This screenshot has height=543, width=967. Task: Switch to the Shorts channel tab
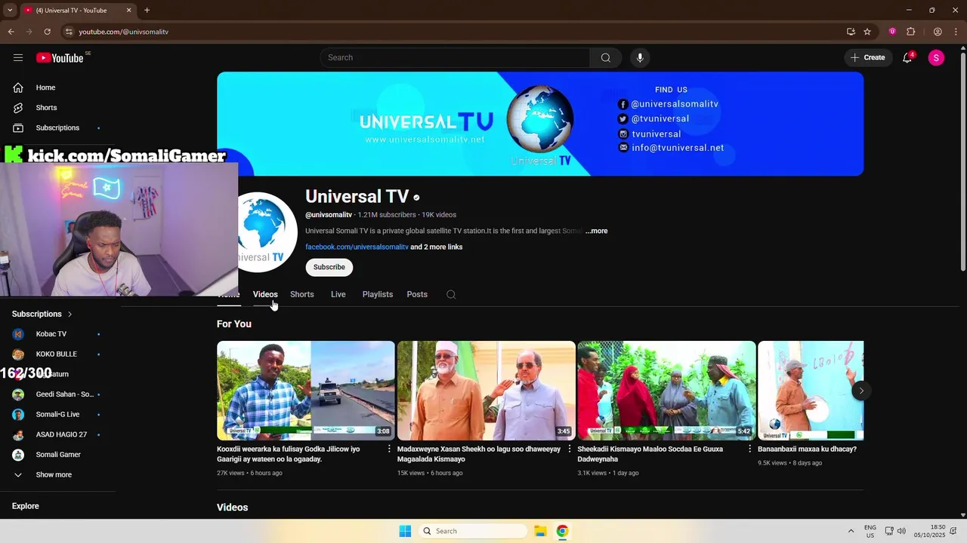point(302,294)
